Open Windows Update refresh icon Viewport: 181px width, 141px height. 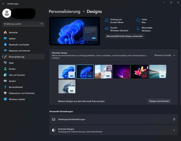[5, 99]
